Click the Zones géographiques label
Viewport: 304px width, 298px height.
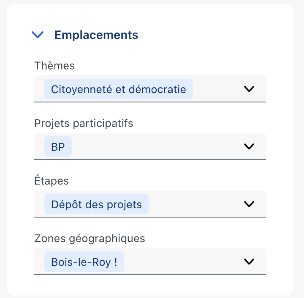pos(90,238)
